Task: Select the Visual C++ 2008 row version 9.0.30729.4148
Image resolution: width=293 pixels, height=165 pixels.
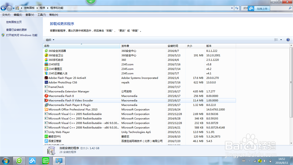Action: (140, 127)
